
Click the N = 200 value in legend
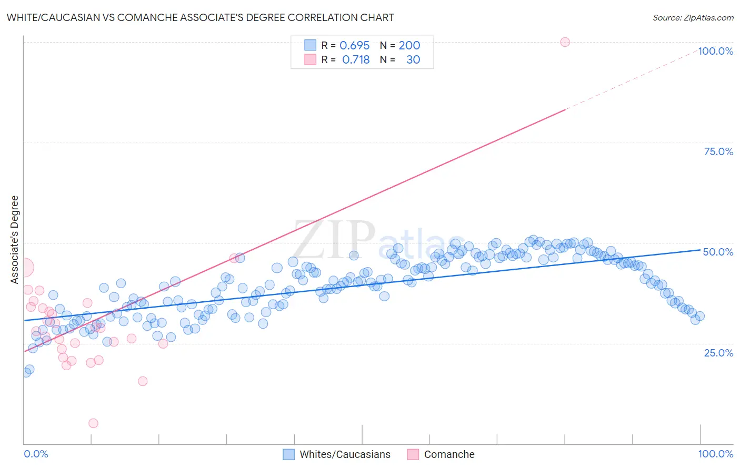[x=400, y=45]
